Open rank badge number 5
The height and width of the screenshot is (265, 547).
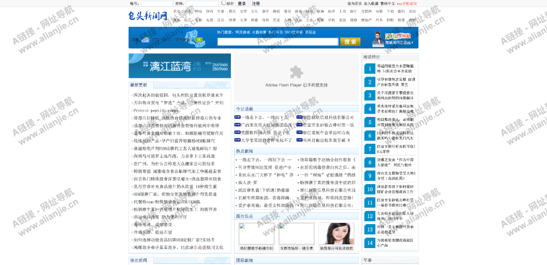point(369,122)
